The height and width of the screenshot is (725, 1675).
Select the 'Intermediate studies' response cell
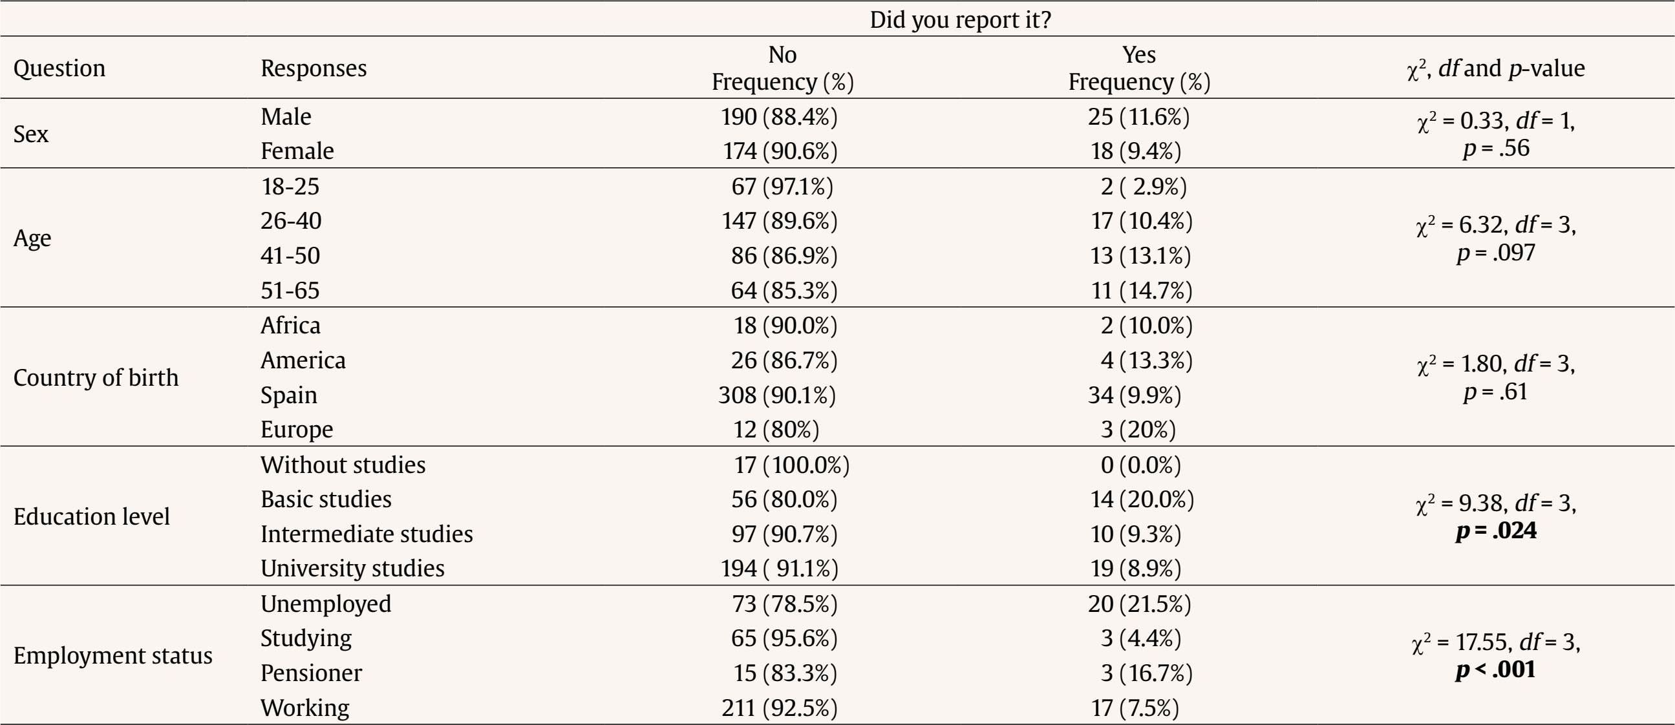tap(367, 534)
